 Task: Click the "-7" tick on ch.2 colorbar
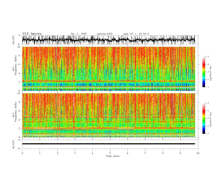208,133
